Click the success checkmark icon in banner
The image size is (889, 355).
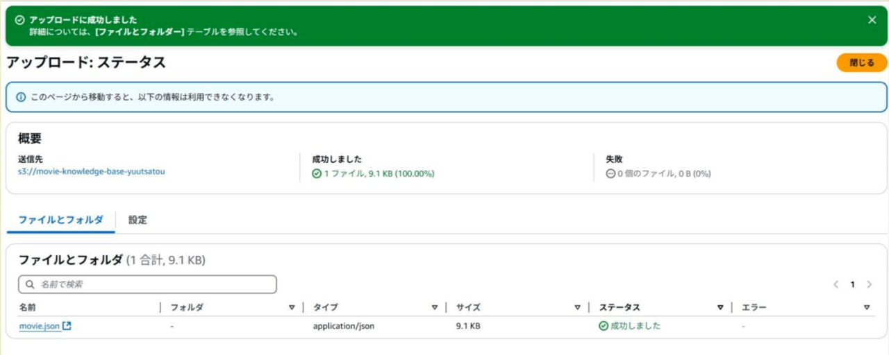point(19,20)
